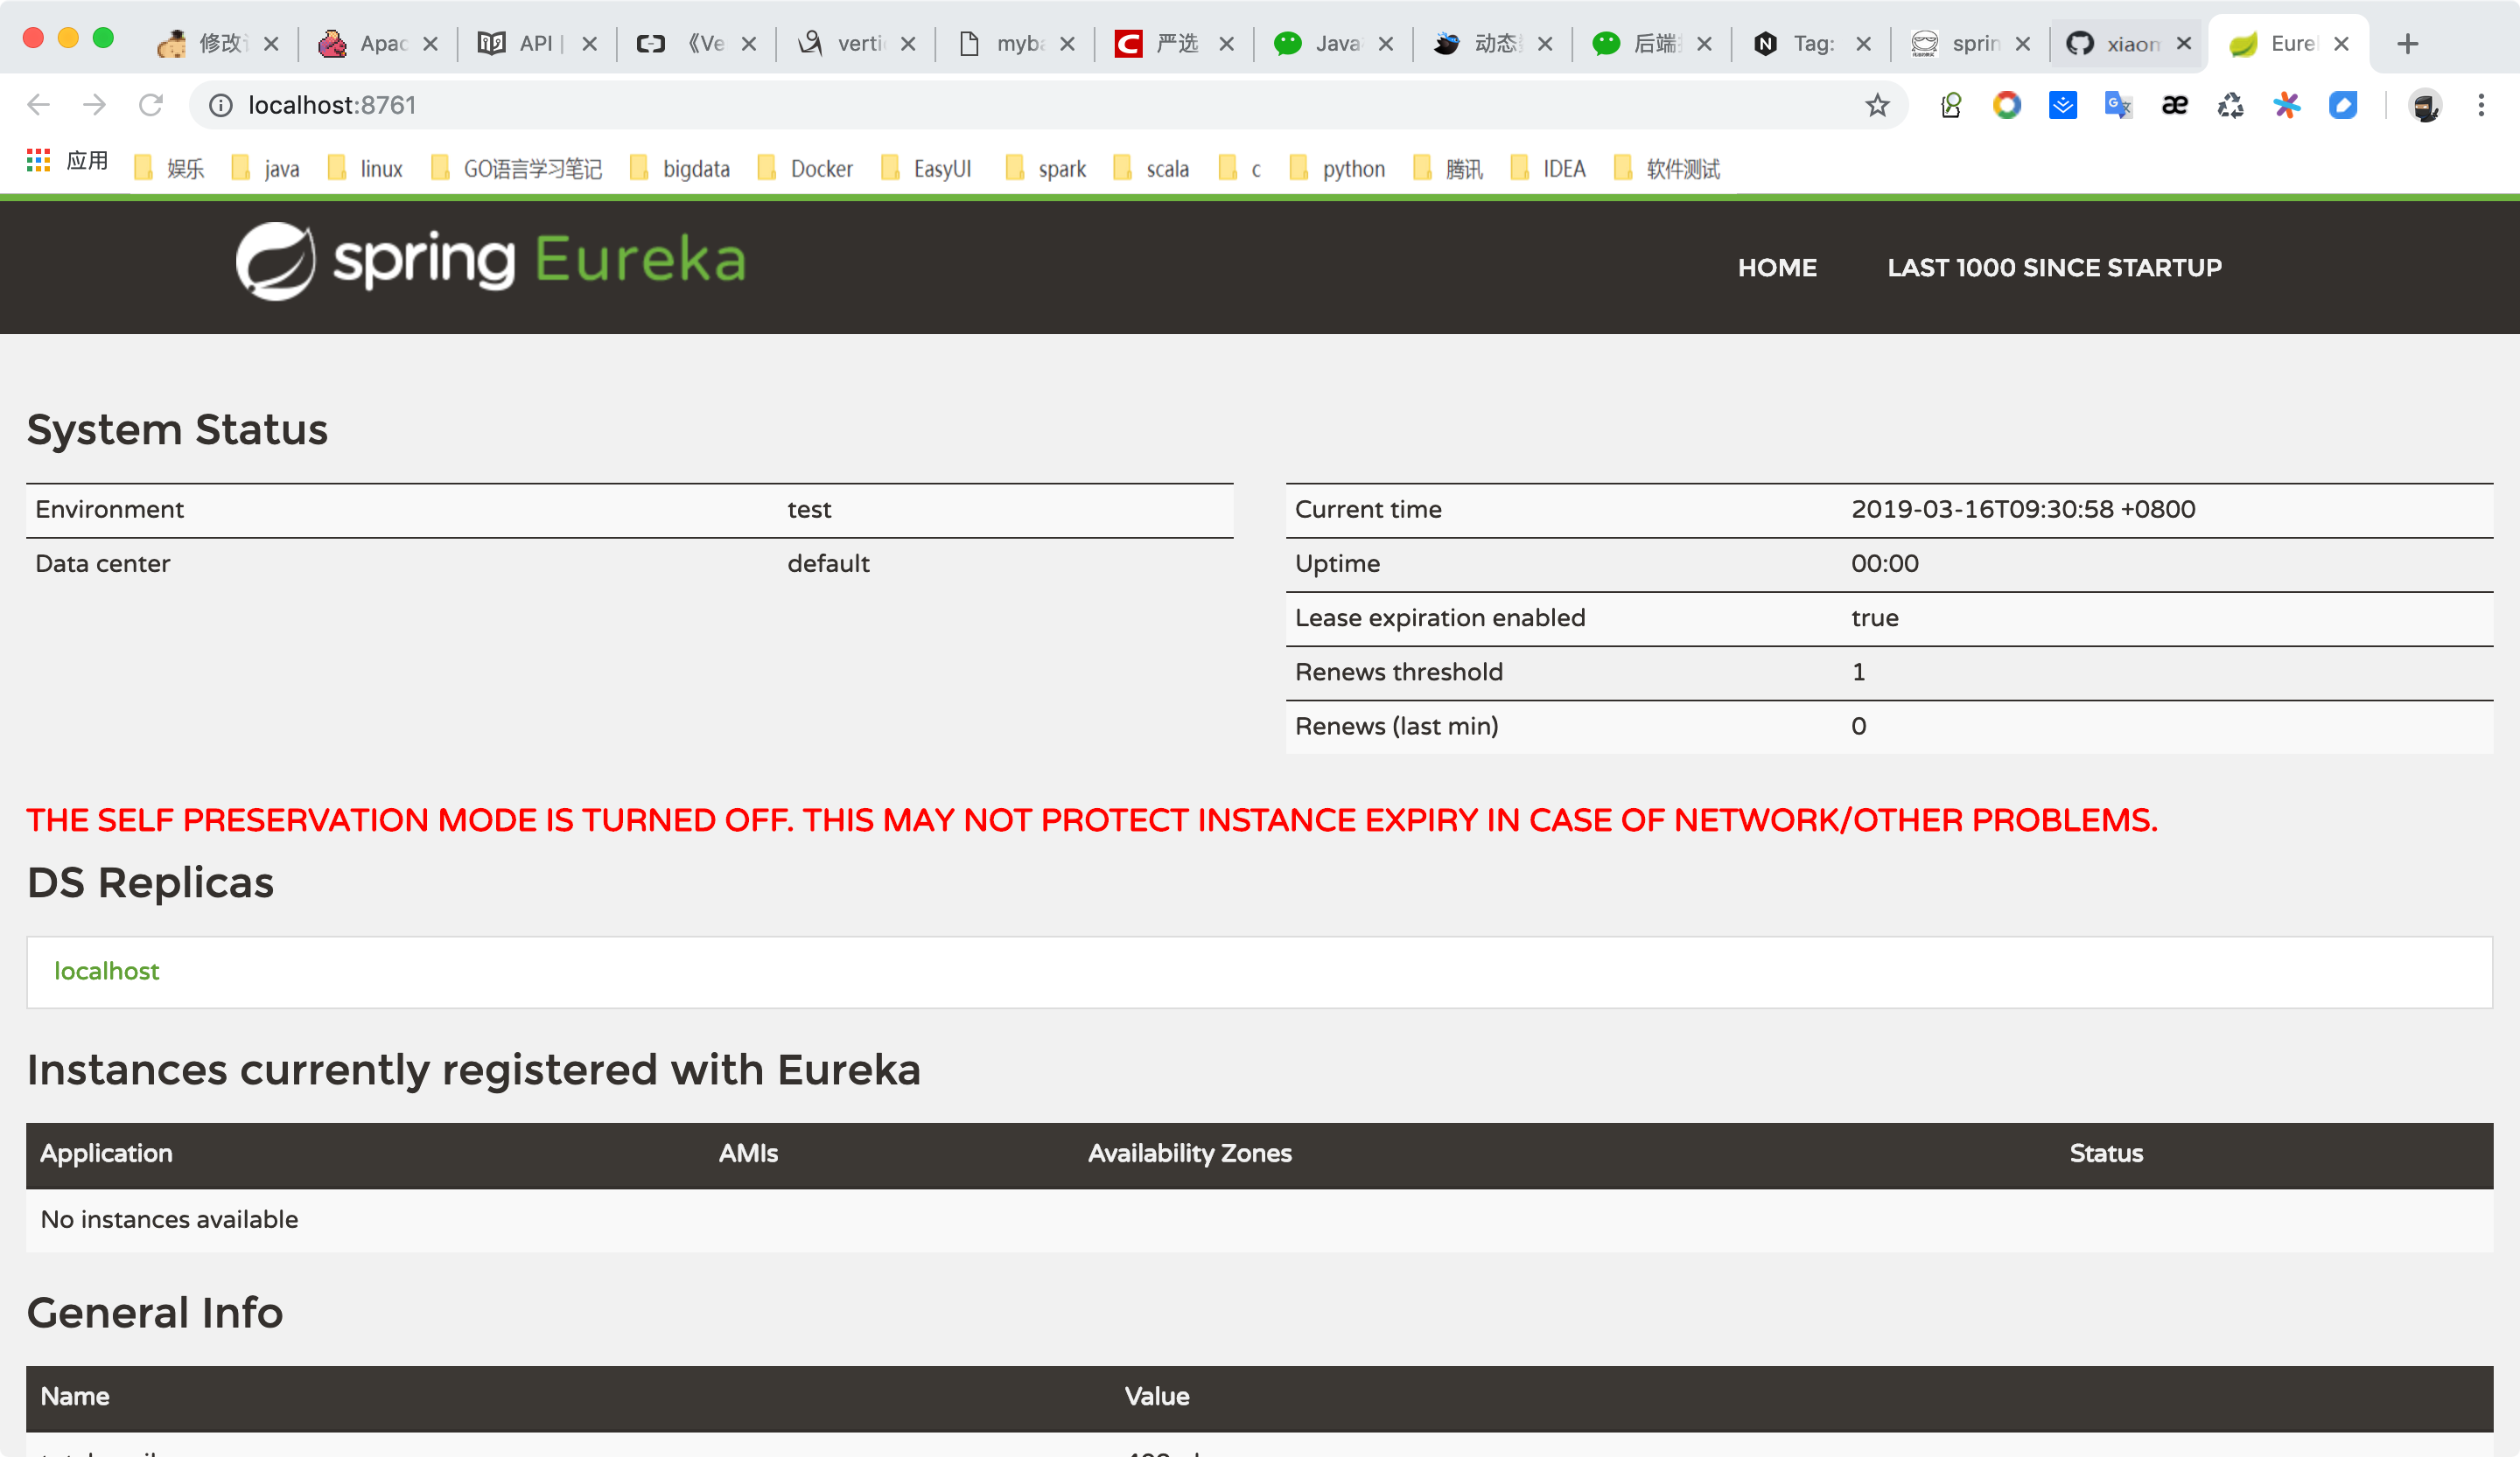Click the site information icon beside localhost
Viewport: 2520px width, 1457px height.
click(x=221, y=105)
